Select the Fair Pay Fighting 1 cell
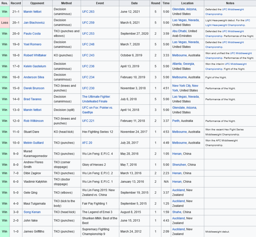256x237 pixels. pyautogui.click(x=100, y=203)
